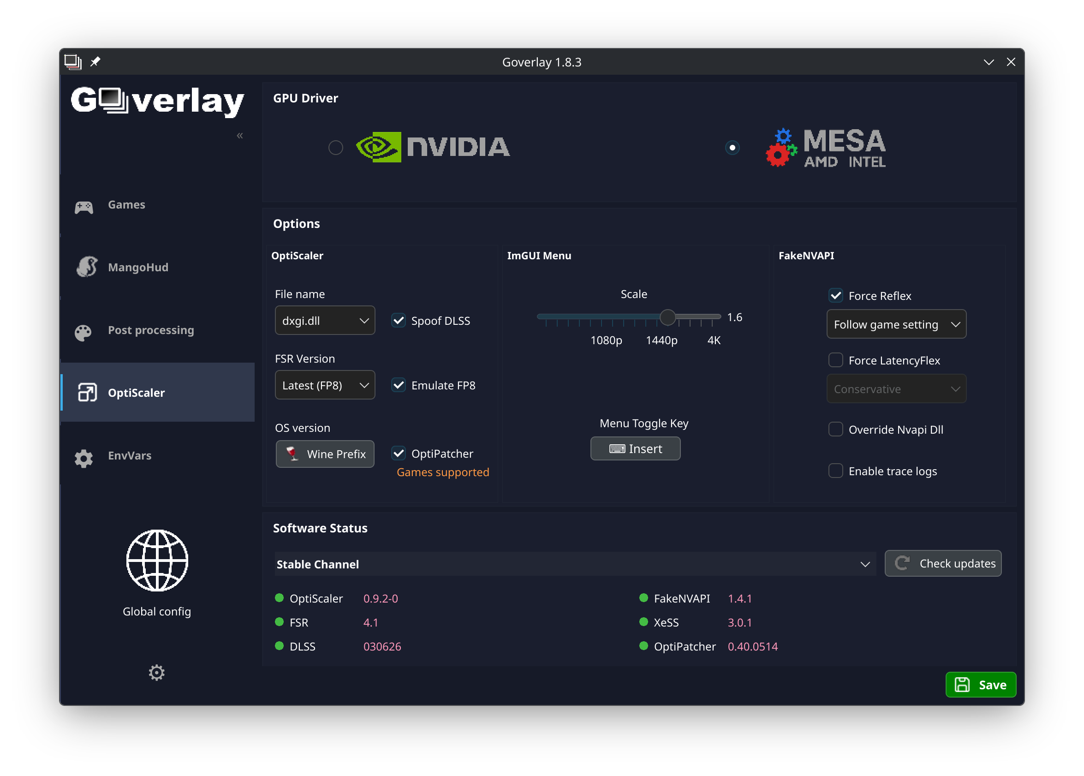Switch to MangoHud section
1084x776 pixels.
click(158, 267)
